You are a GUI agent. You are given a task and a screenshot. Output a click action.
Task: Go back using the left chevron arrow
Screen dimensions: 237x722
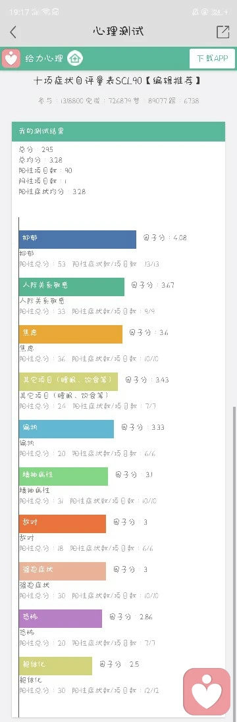pos(13,32)
